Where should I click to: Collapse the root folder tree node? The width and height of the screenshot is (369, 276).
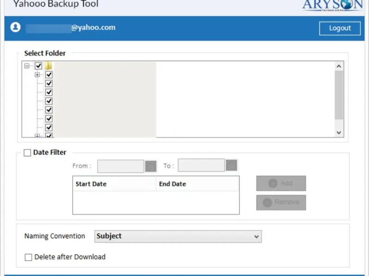[x=27, y=66]
